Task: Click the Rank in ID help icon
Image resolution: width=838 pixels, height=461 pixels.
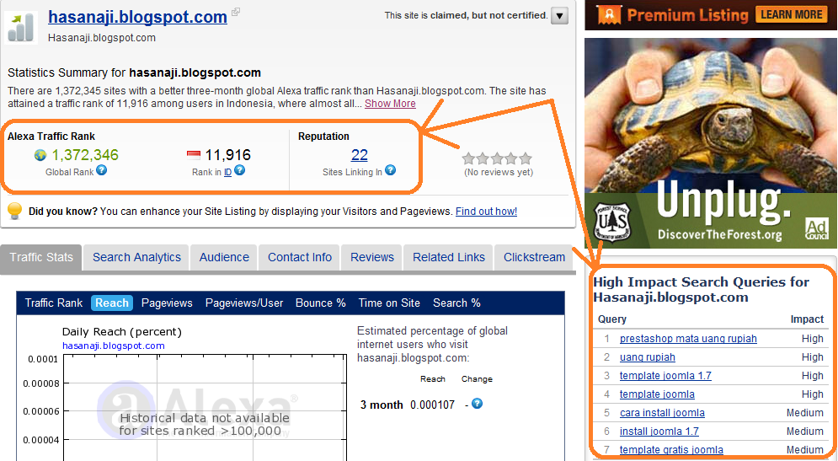Action: click(x=239, y=170)
